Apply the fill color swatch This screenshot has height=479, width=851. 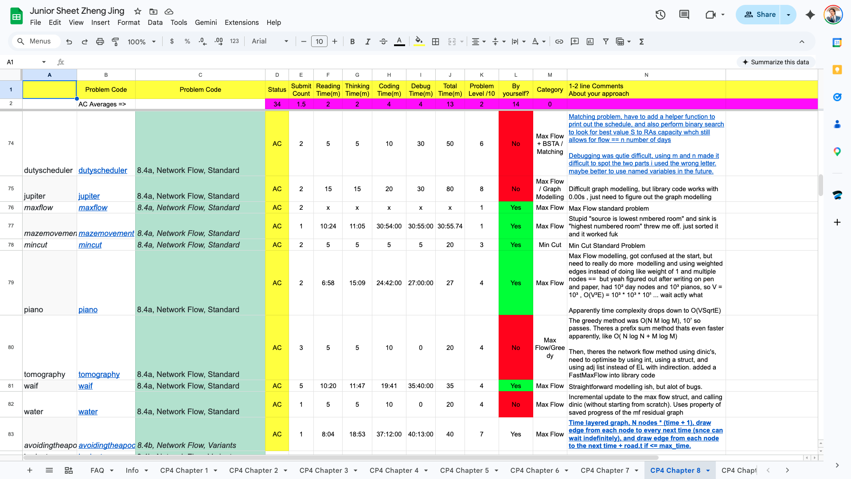click(419, 41)
